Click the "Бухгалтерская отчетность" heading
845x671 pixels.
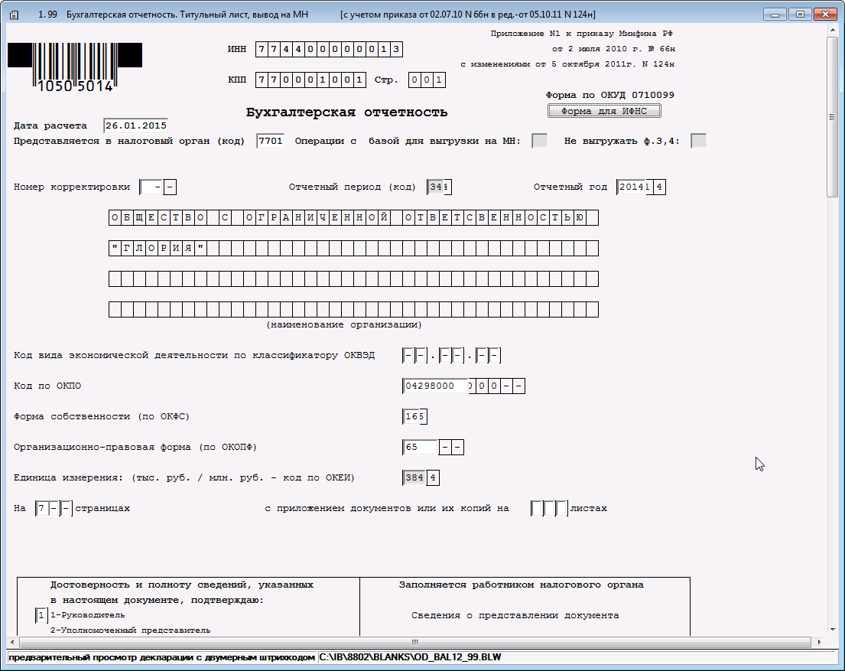[x=346, y=112]
